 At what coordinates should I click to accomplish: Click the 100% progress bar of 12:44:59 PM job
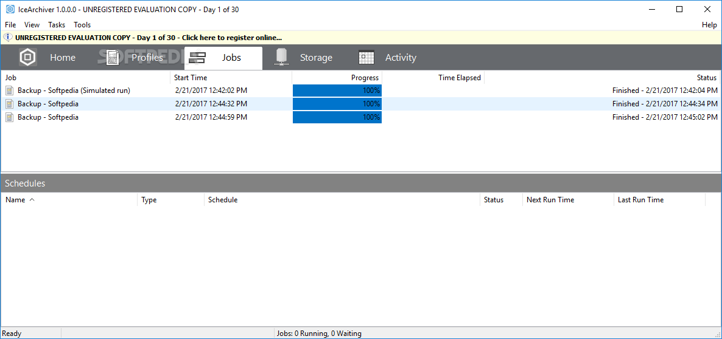337,117
